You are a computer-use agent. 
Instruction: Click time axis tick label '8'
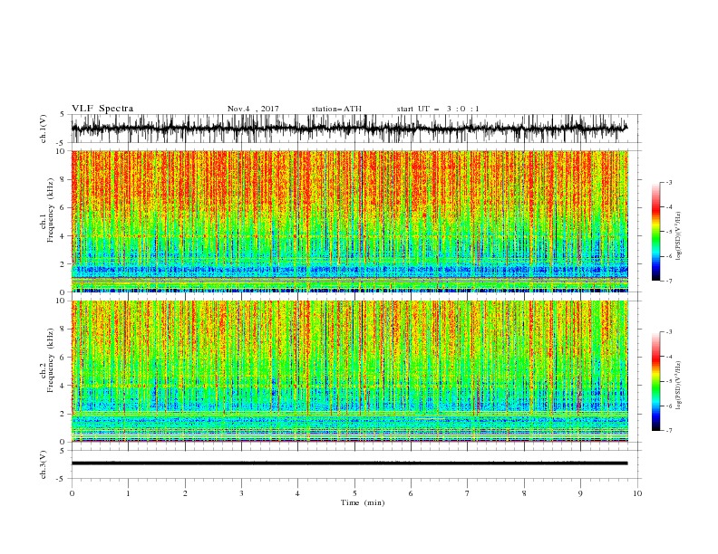(x=524, y=493)
